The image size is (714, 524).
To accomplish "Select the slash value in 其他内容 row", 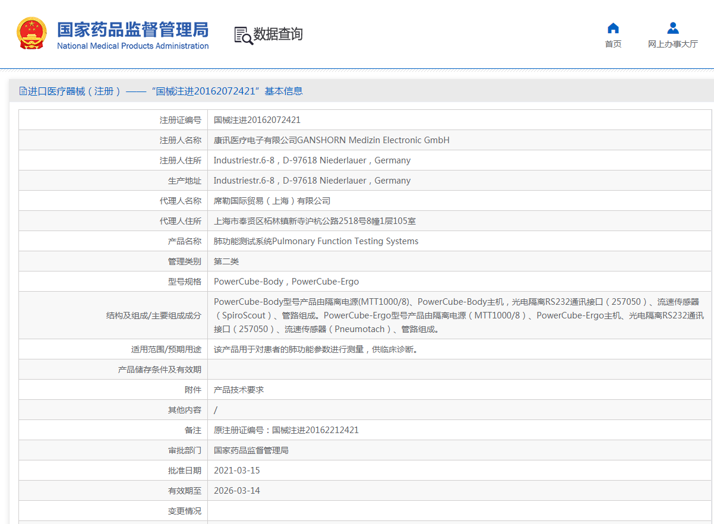I will [x=216, y=410].
